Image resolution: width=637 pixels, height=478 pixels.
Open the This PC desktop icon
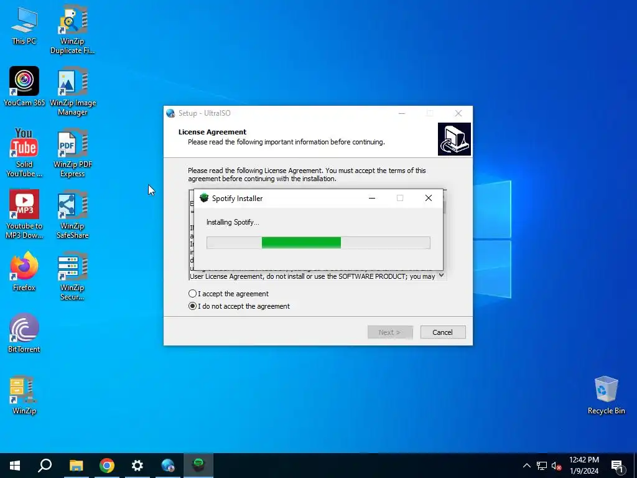click(24, 26)
